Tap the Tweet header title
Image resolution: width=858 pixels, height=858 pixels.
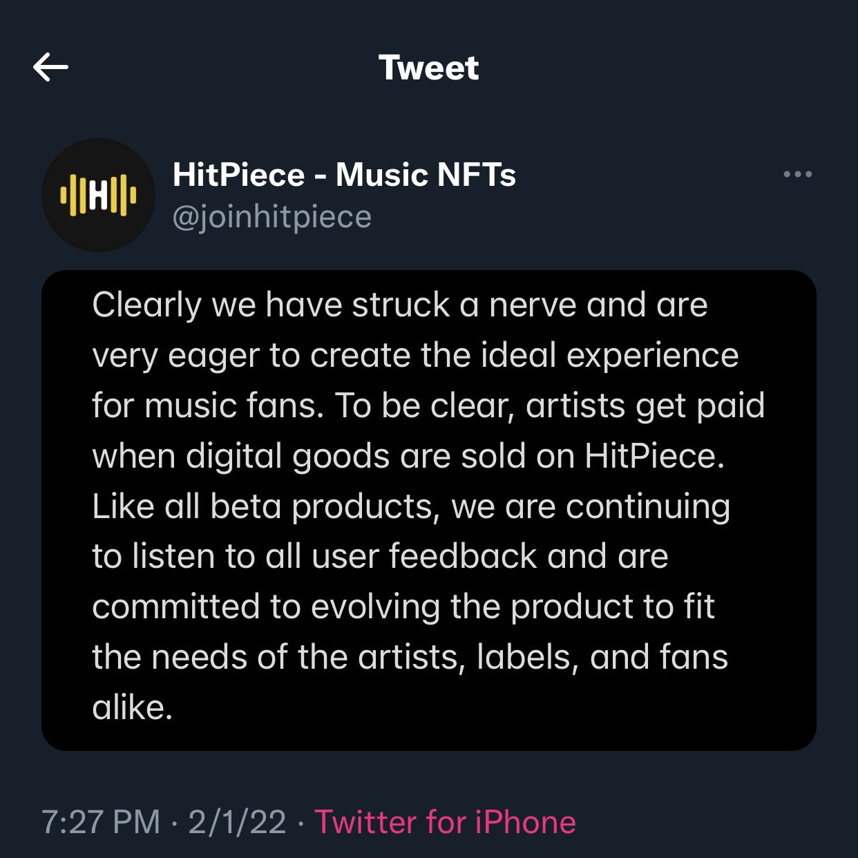coord(428,68)
